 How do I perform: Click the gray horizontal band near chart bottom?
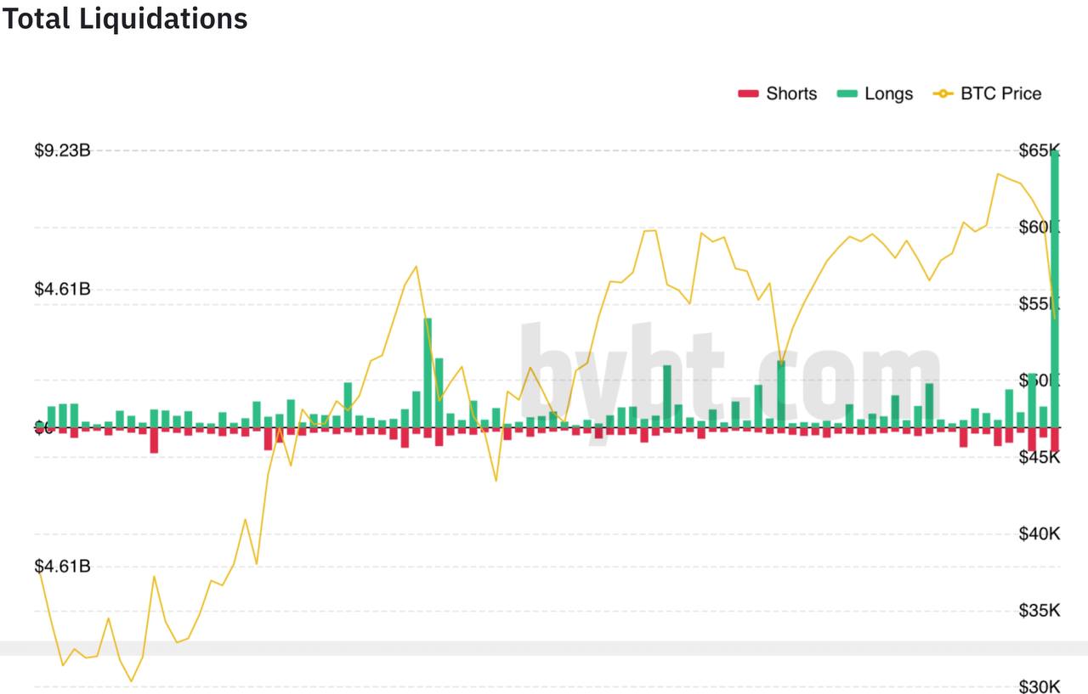[544, 648]
